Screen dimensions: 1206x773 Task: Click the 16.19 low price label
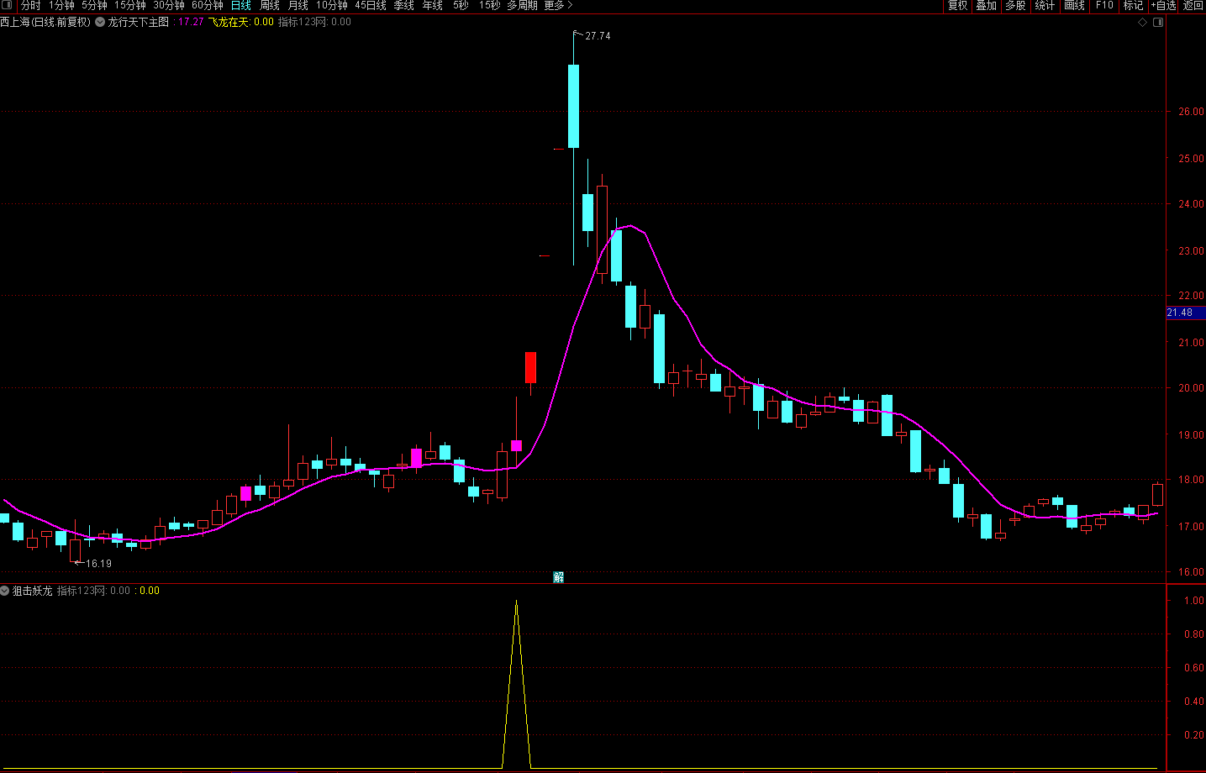click(x=98, y=564)
